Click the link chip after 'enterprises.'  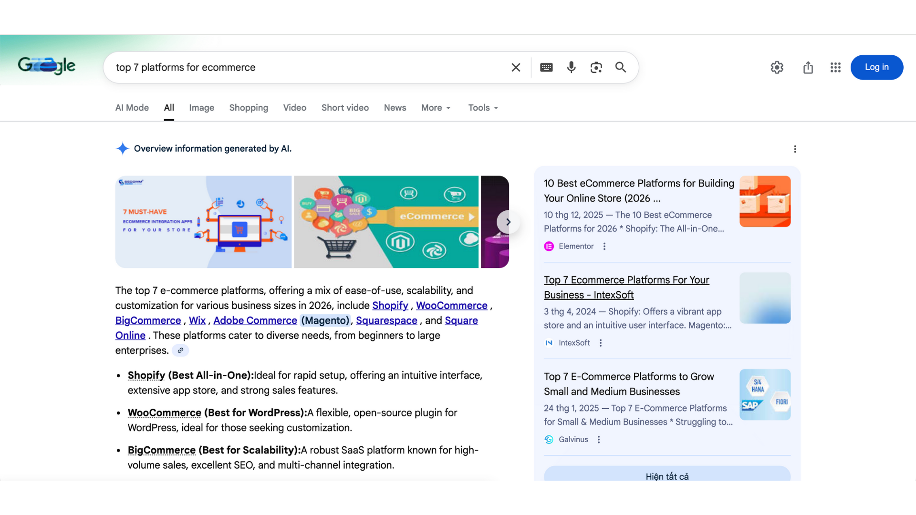180,350
